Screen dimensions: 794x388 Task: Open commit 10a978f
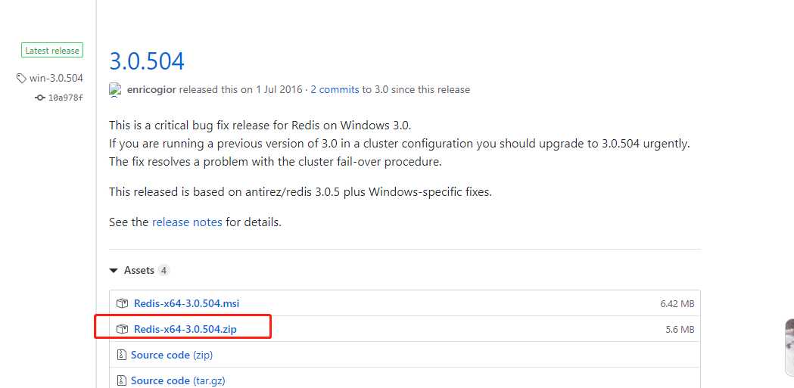(x=66, y=98)
